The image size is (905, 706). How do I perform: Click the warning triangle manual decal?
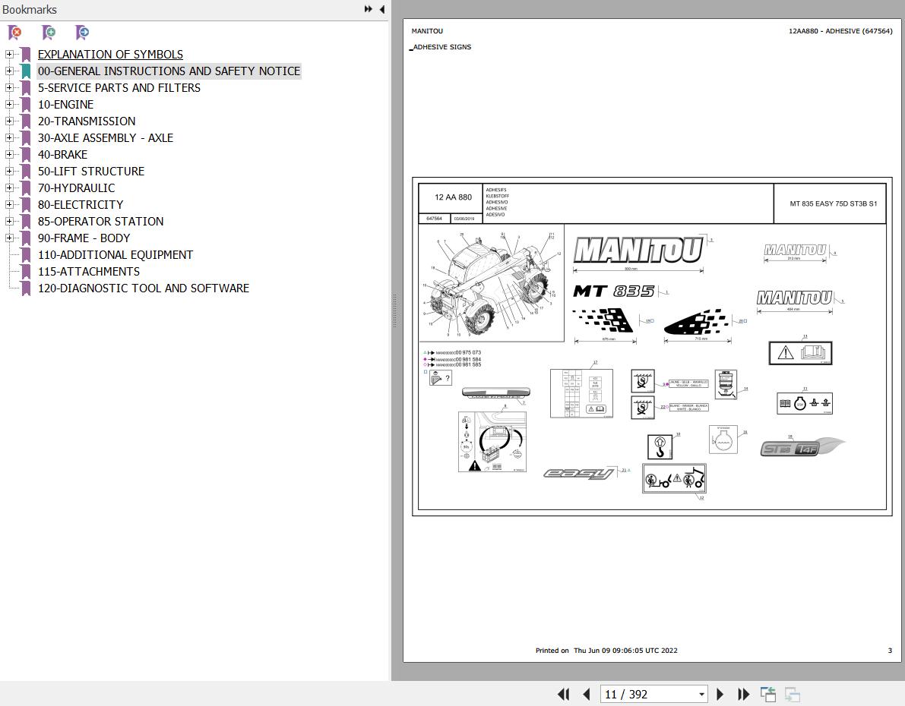click(801, 353)
